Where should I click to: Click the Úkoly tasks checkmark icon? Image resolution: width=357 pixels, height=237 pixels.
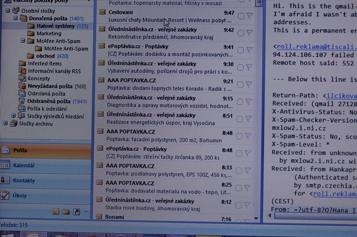click(x=5, y=195)
